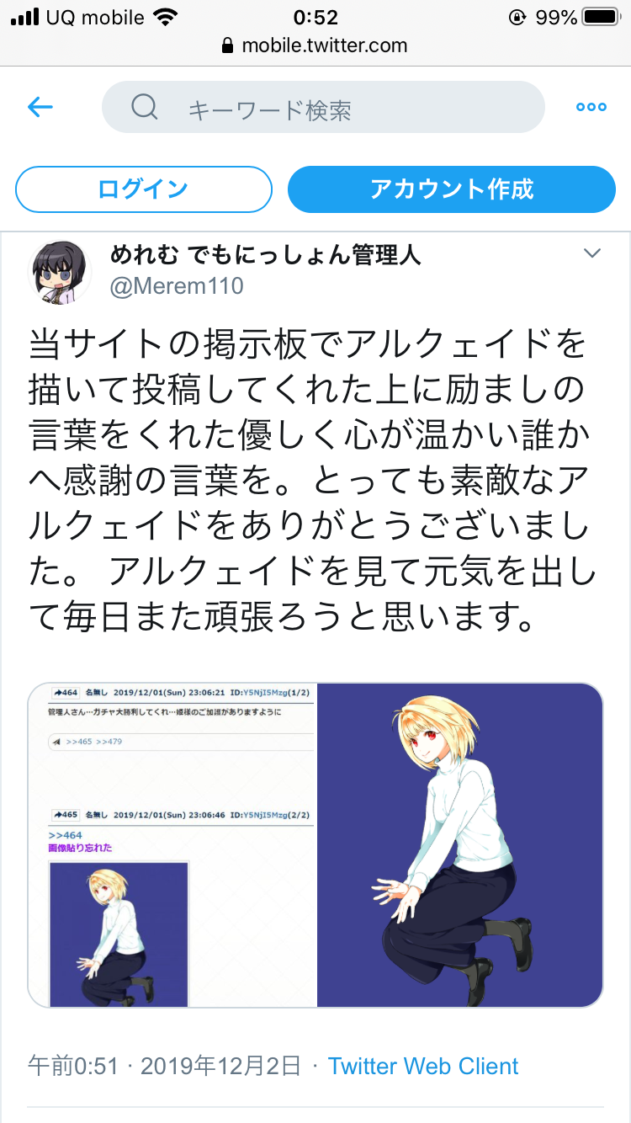This screenshot has width=631, height=1123.
Task: Tap the battery icon in status bar
Action: pyautogui.click(x=602, y=17)
